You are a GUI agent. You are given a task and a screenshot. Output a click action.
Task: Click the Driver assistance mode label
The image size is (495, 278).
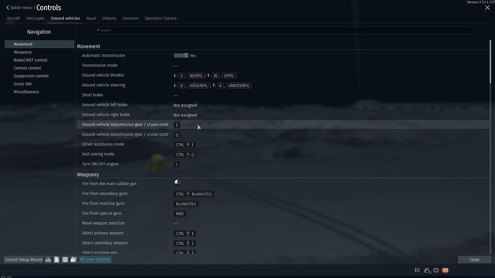[103, 144]
